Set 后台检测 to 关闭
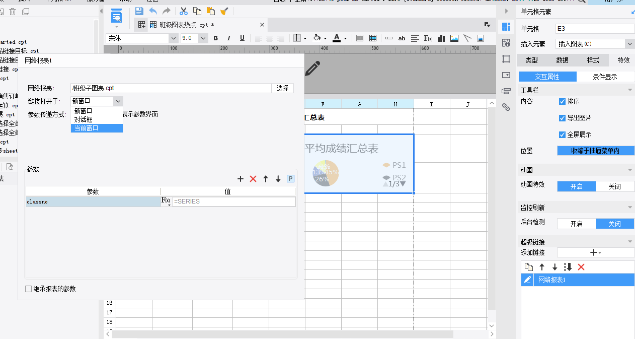635x339 pixels. pos(614,224)
